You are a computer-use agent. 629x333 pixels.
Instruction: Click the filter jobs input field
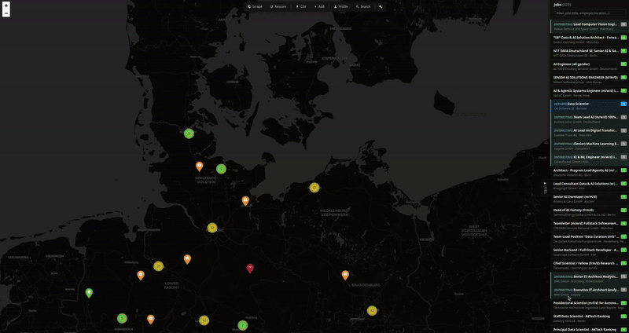589,13
